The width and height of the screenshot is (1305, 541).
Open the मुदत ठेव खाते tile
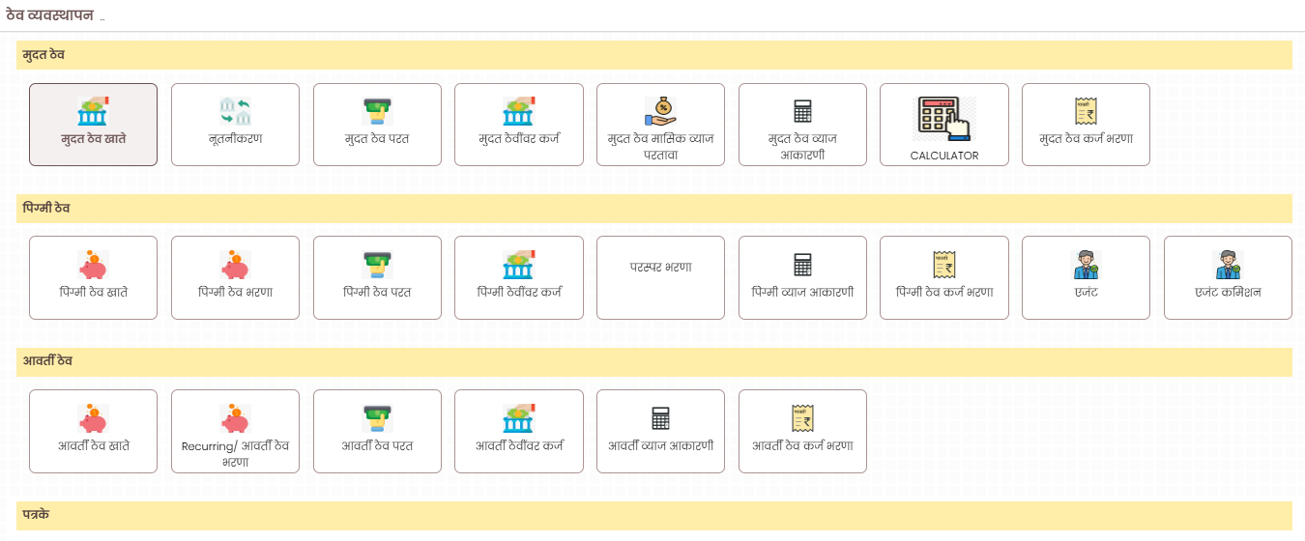coord(93,124)
